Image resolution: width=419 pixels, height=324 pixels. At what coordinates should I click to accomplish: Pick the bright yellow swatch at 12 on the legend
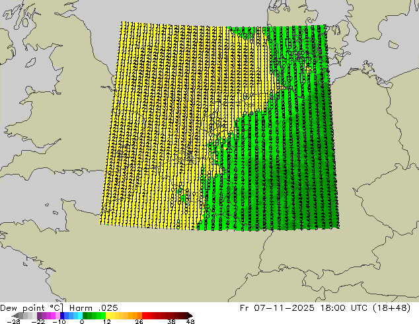pos(108,315)
